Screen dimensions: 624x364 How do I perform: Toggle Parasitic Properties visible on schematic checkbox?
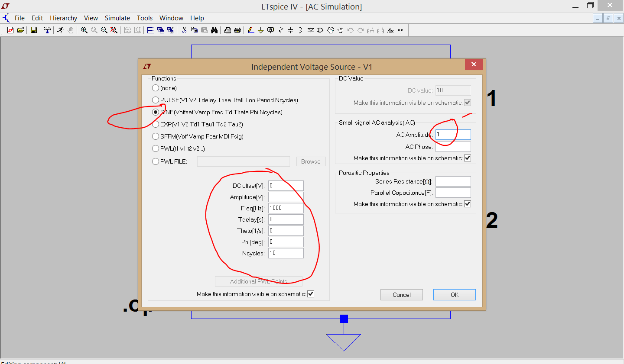click(468, 204)
